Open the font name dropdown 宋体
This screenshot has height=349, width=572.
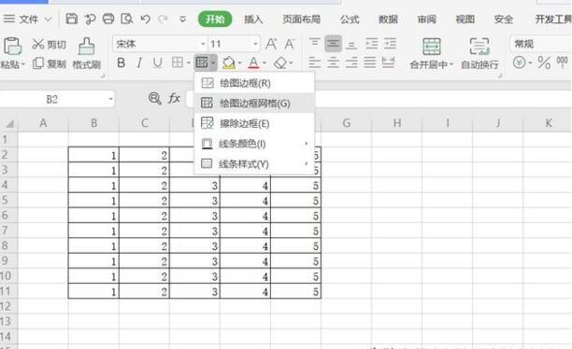click(203, 44)
